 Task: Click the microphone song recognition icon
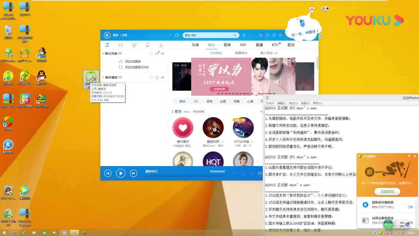(x=244, y=35)
